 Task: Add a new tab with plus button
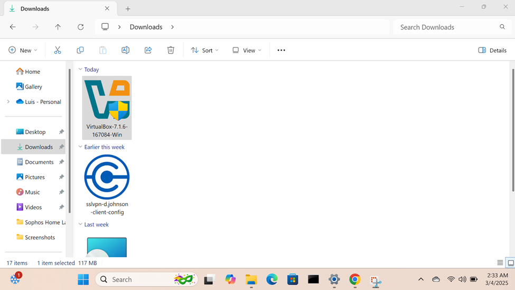pos(128,9)
